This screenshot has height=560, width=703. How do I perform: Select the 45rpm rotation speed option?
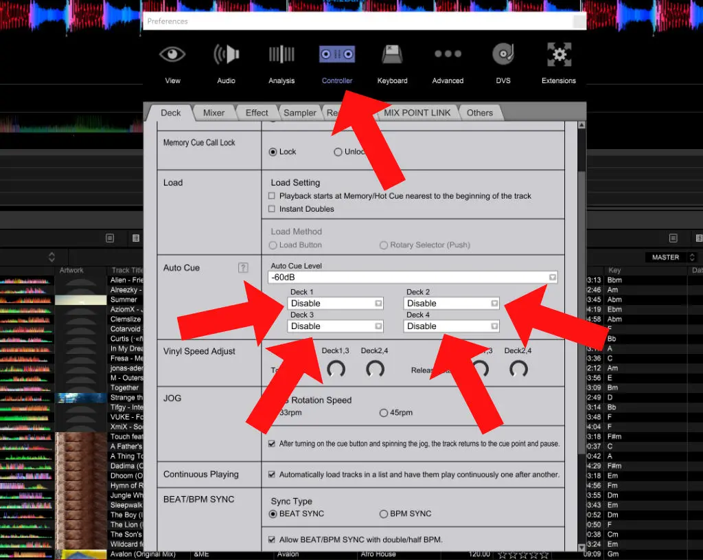(x=384, y=412)
